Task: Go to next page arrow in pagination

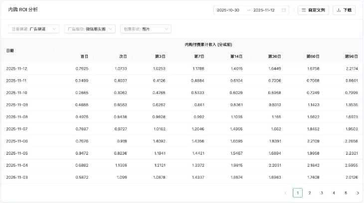Action: pos(358,193)
